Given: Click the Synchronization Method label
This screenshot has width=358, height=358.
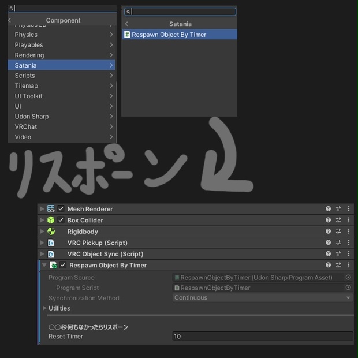Looking at the screenshot, I should pos(84,298).
